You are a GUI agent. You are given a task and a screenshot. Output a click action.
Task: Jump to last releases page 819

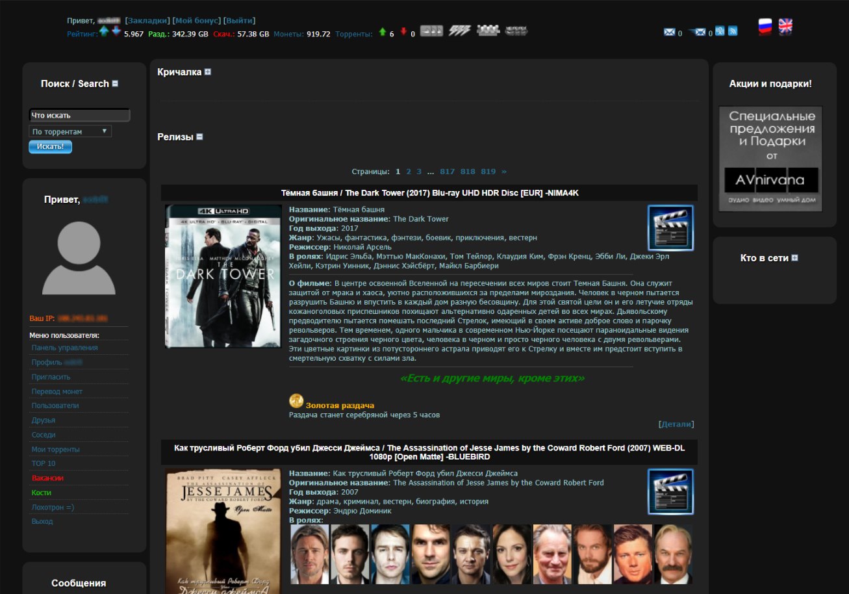488,172
